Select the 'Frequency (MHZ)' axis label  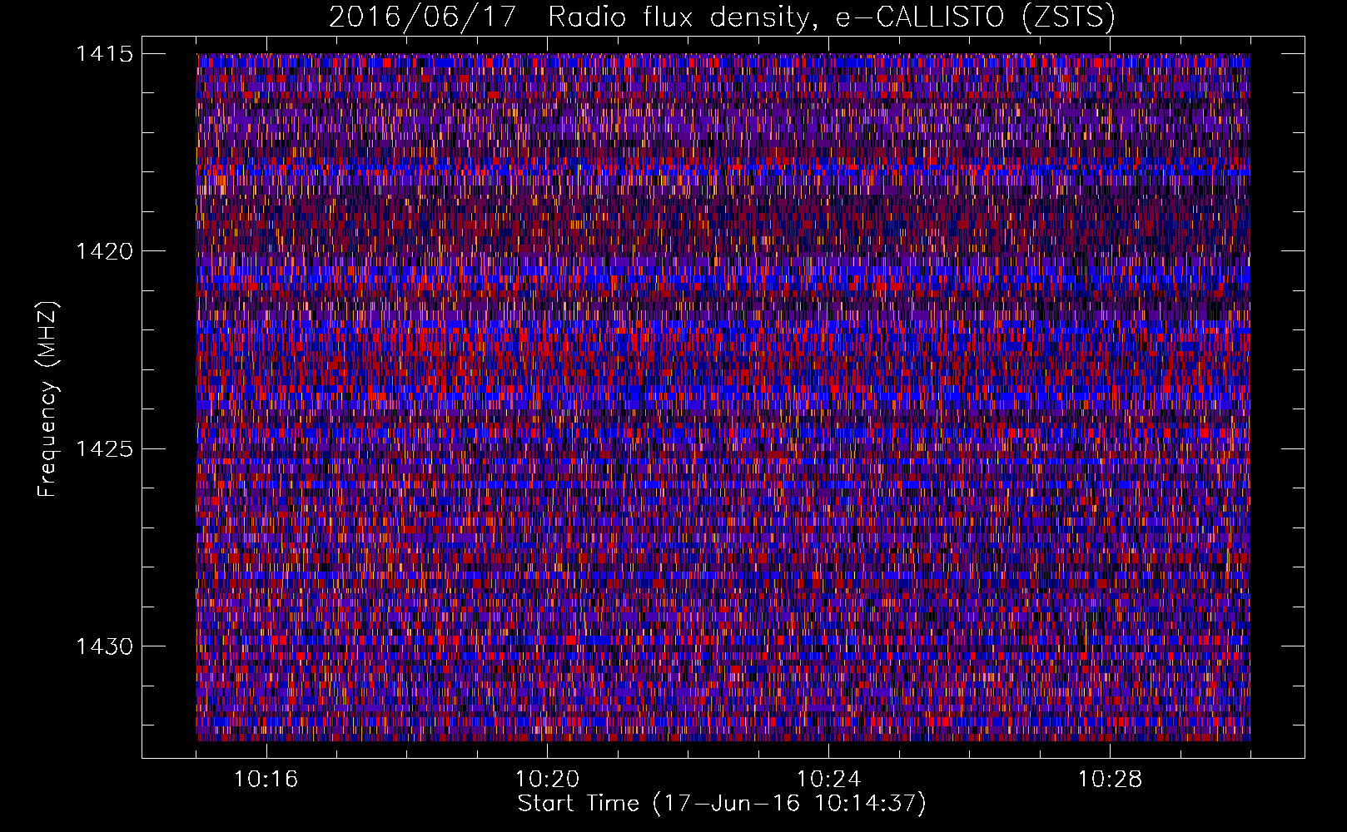[x=47, y=399]
